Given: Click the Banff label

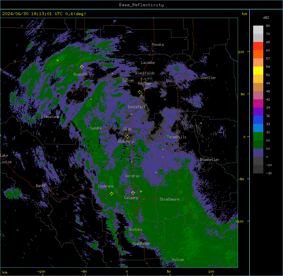Looking at the screenshot, I should point(41,186).
